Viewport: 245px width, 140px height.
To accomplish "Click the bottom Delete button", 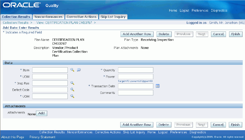I will tap(164, 125).
